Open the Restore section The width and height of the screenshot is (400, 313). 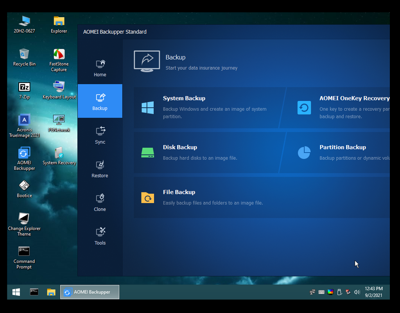[100, 169]
